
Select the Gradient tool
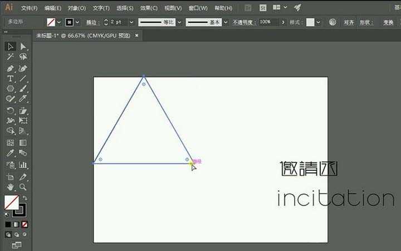23,143
